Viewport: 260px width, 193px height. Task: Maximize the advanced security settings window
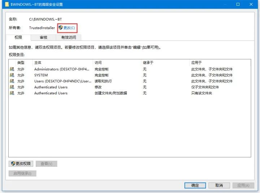pos(238,4)
